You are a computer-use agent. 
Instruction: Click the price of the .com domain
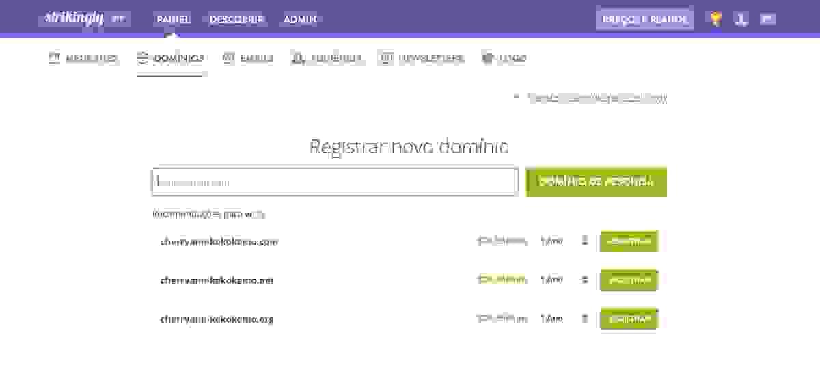click(x=502, y=241)
